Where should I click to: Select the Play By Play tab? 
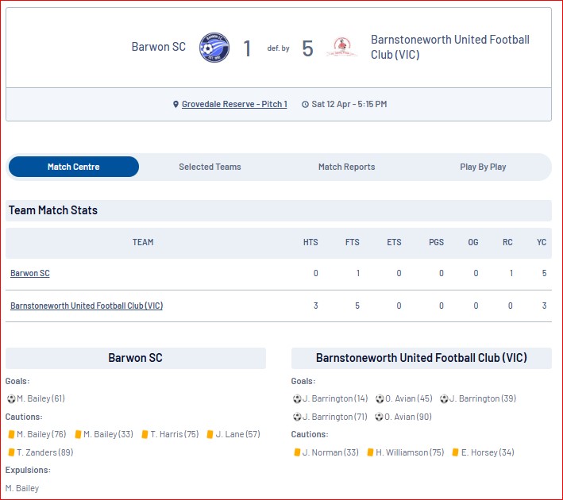pos(483,167)
